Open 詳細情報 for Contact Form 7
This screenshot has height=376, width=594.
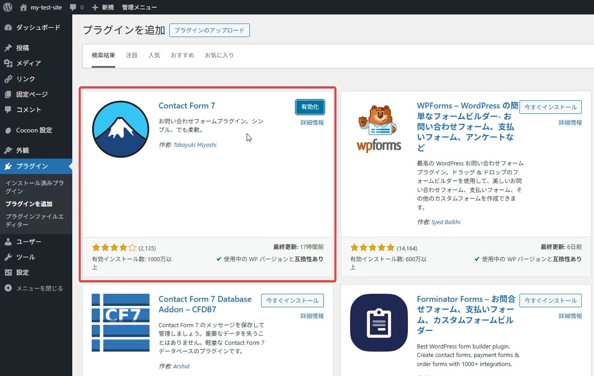coord(312,122)
